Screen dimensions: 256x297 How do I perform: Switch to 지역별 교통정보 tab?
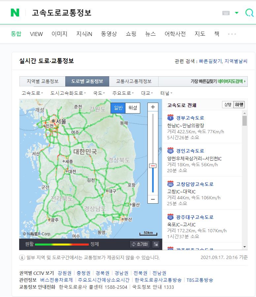click(x=43, y=81)
